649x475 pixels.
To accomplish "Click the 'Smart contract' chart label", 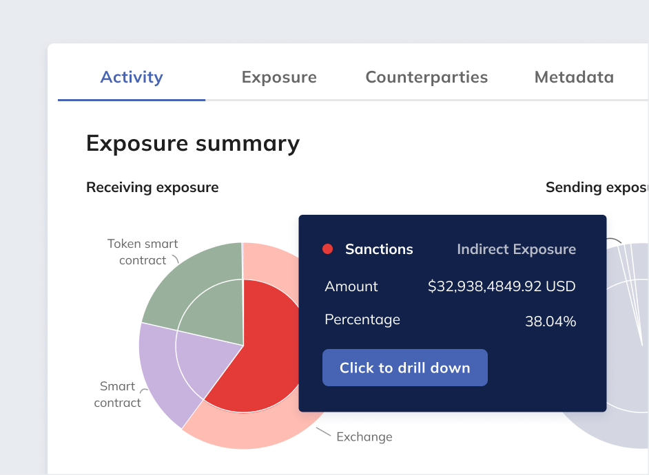I will coord(117,394).
